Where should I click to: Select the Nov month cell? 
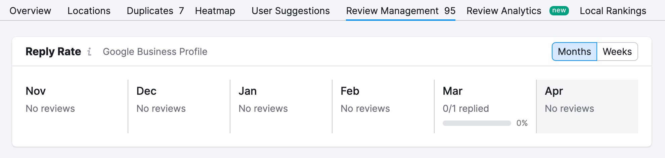point(70,106)
